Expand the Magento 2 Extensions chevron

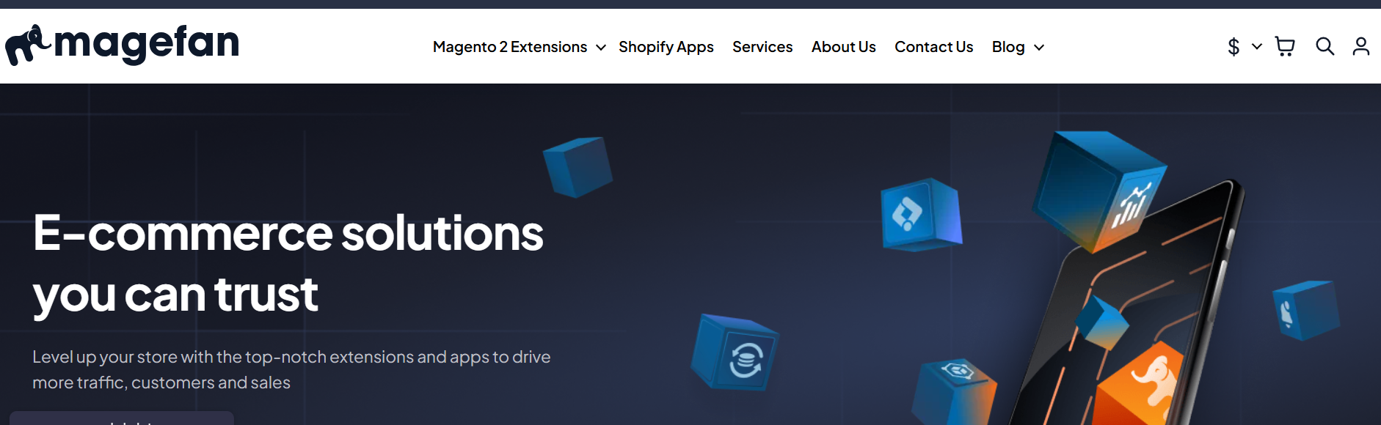(x=601, y=48)
